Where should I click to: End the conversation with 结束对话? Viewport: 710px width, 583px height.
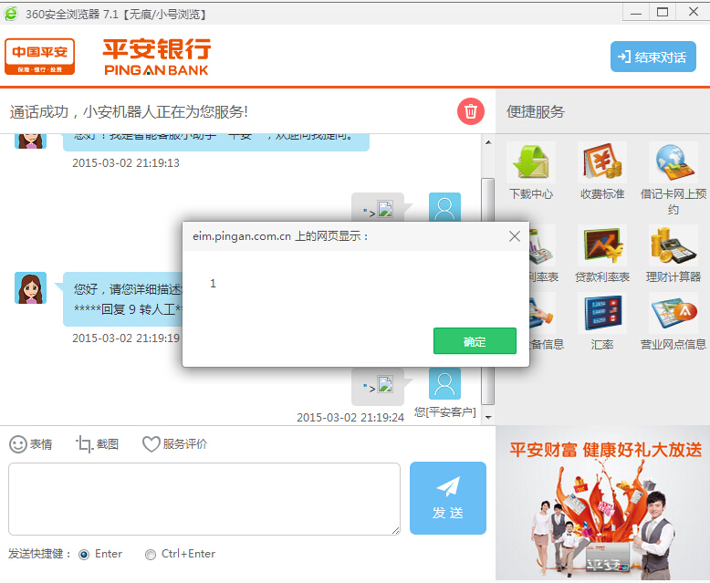click(653, 57)
